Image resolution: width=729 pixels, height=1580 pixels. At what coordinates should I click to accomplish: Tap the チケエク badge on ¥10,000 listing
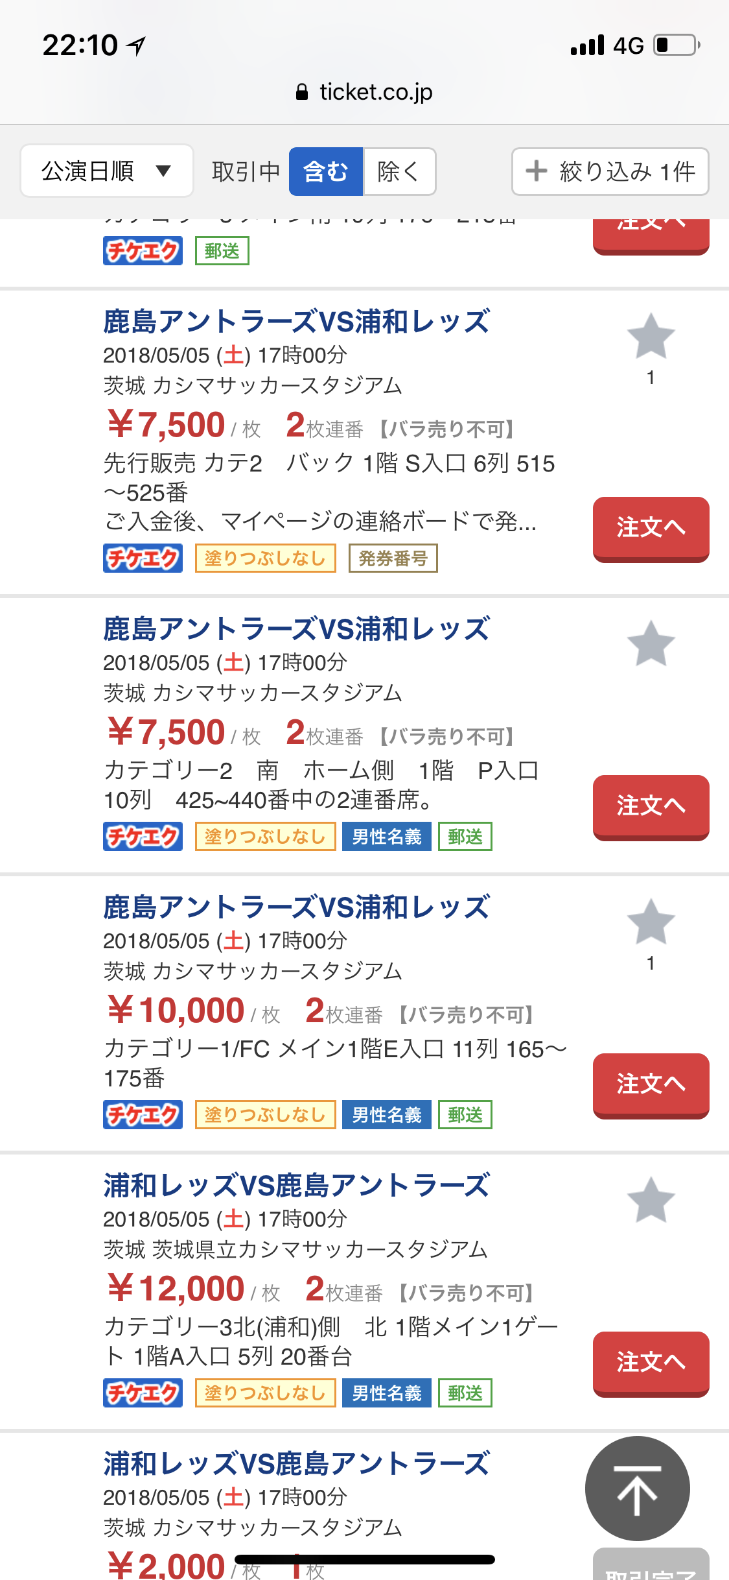point(143,1115)
